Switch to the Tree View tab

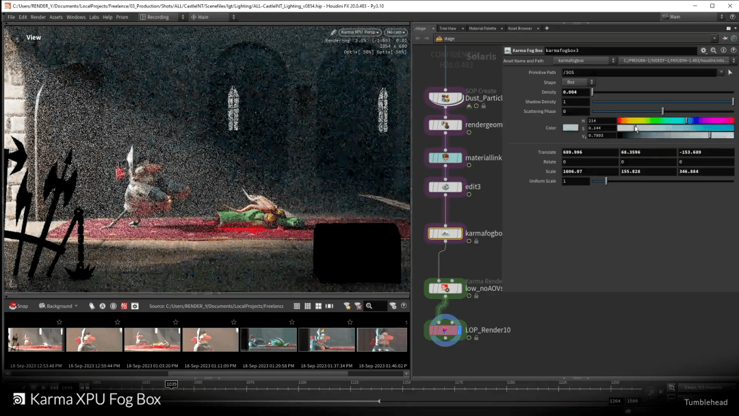click(448, 28)
